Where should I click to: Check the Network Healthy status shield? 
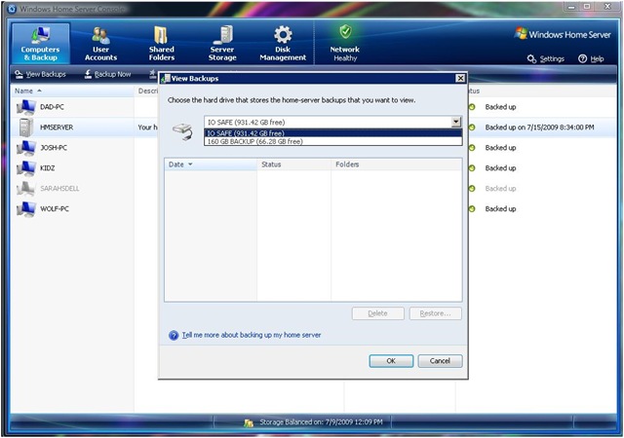click(345, 32)
